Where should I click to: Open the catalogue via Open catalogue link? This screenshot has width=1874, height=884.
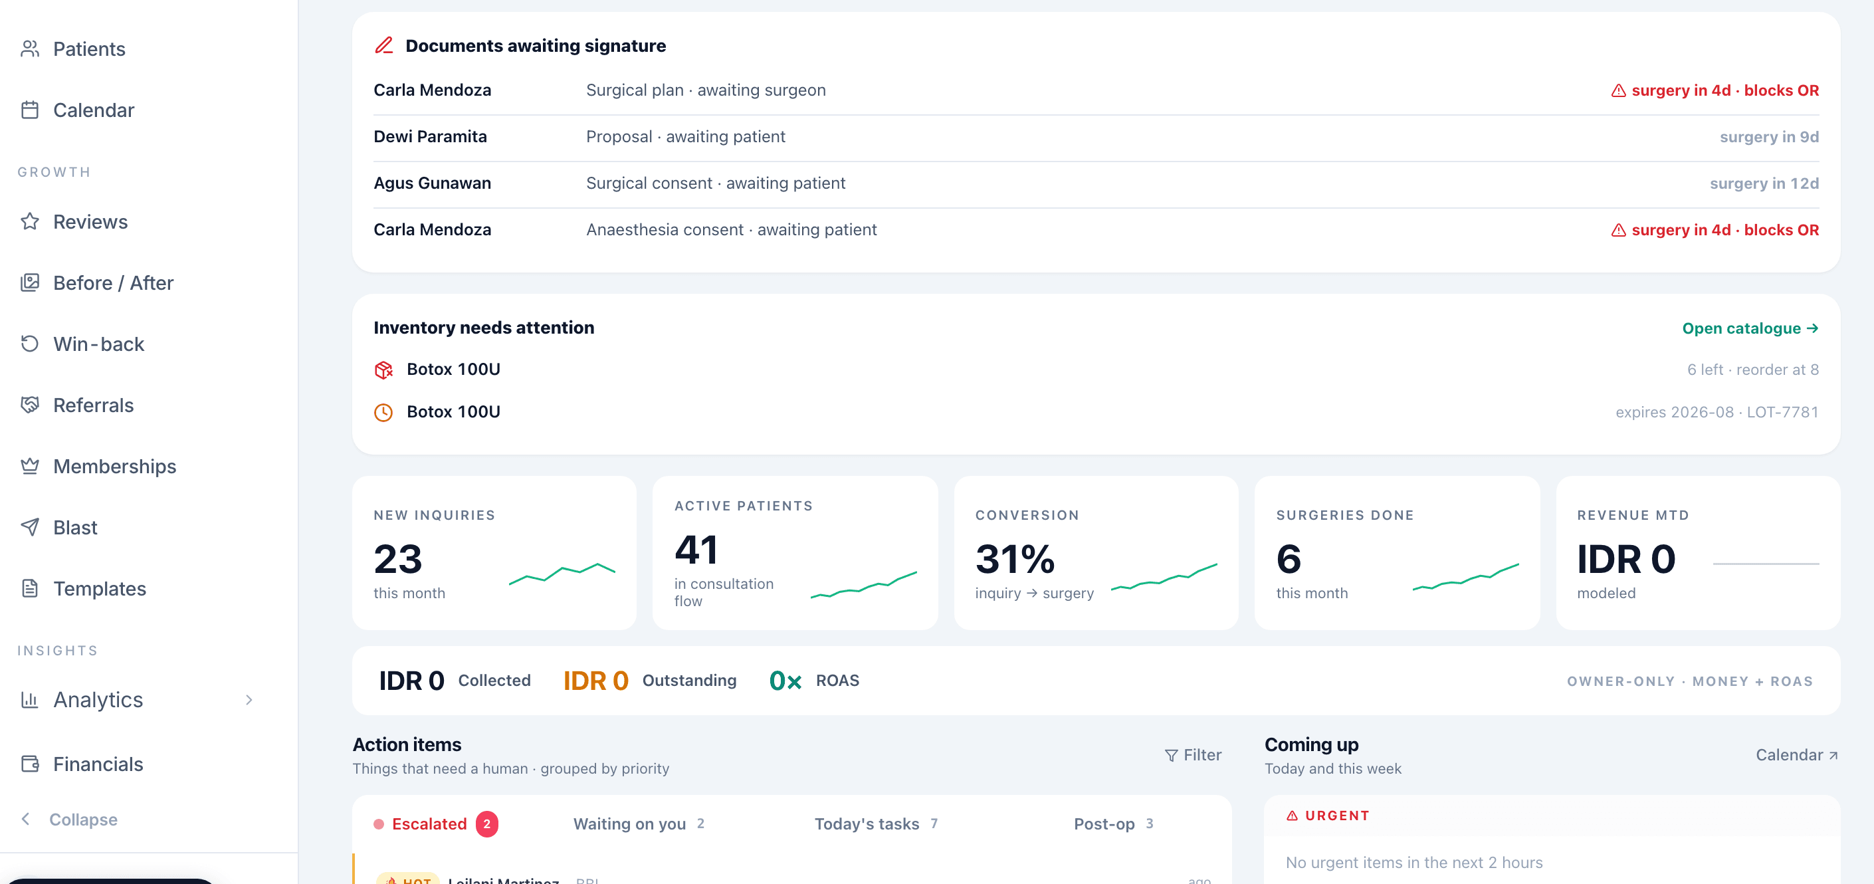(1750, 328)
